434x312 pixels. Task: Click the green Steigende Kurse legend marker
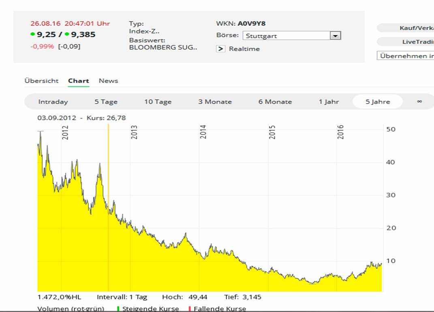point(118,309)
